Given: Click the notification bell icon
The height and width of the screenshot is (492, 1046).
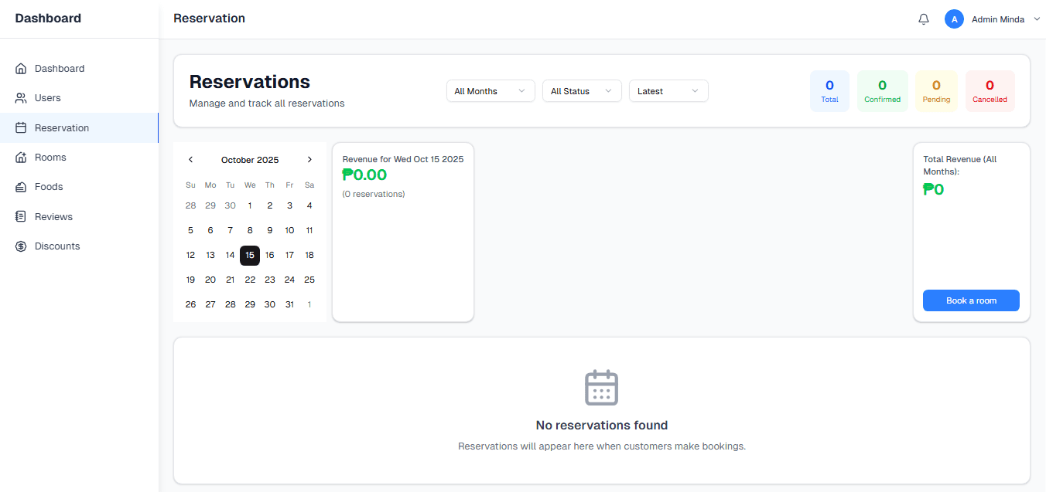Looking at the screenshot, I should [923, 19].
